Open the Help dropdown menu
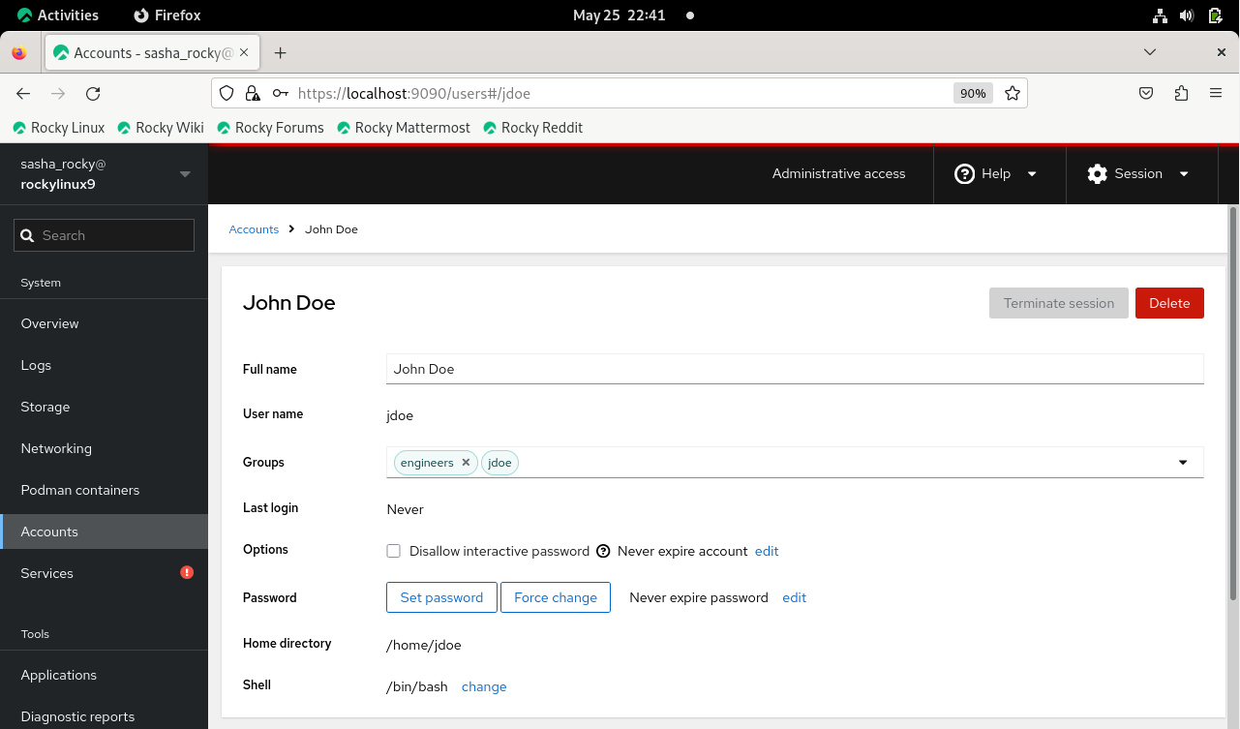This screenshot has height=729, width=1240. (x=996, y=174)
